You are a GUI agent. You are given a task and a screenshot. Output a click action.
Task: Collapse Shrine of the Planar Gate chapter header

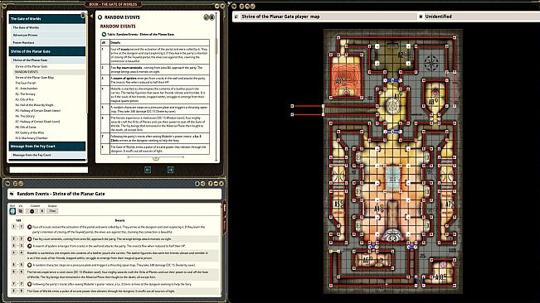point(47,51)
